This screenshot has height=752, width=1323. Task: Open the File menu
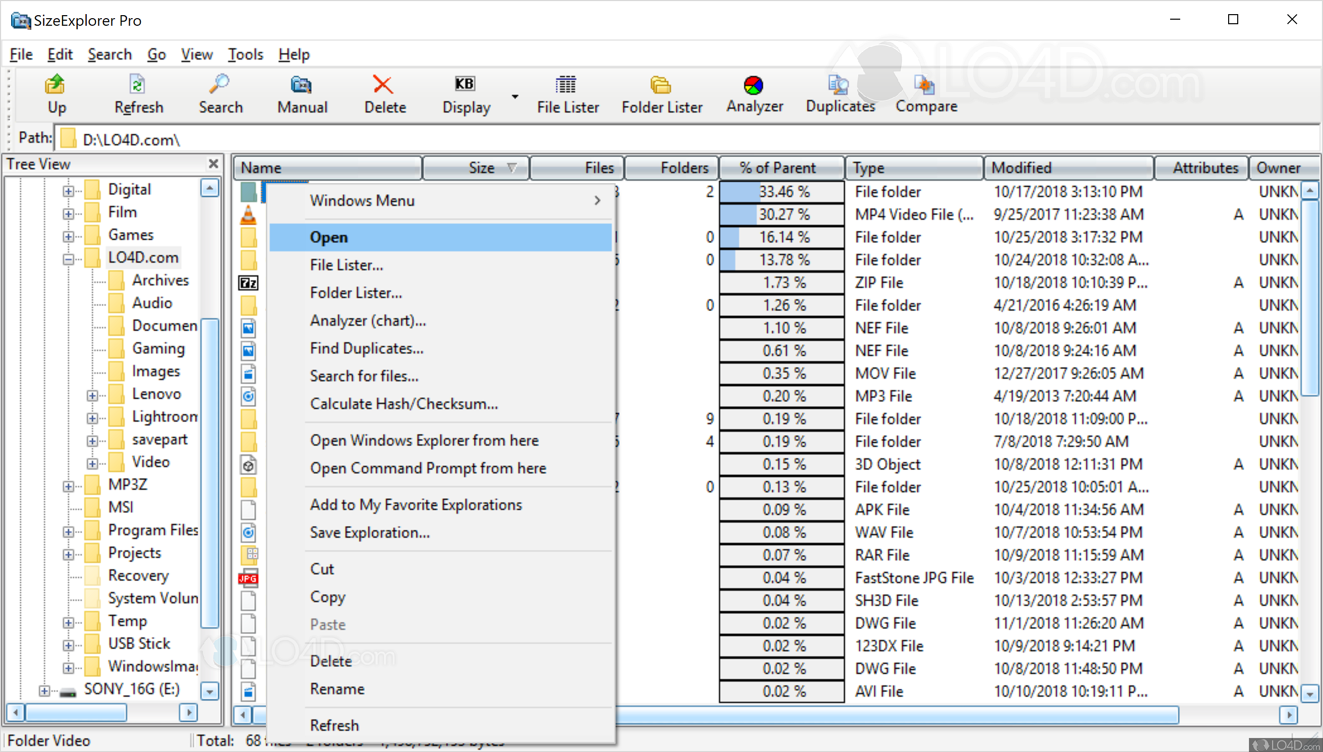tap(21, 54)
